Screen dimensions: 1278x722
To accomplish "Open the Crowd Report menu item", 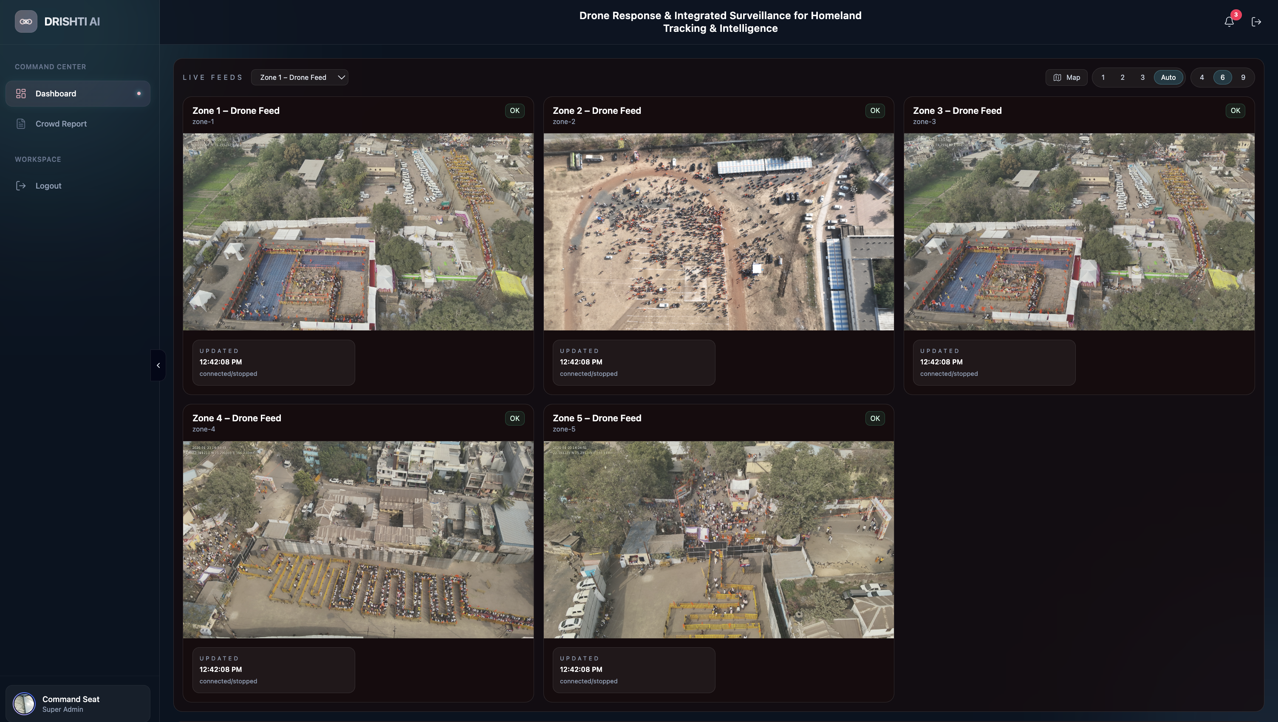I will (x=61, y=124).
